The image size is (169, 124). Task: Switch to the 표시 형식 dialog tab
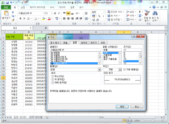(55, 43)
